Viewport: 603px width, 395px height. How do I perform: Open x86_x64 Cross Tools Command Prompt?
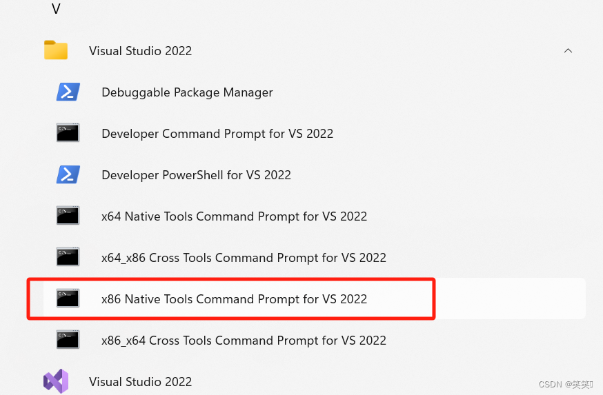click(244, 341)
